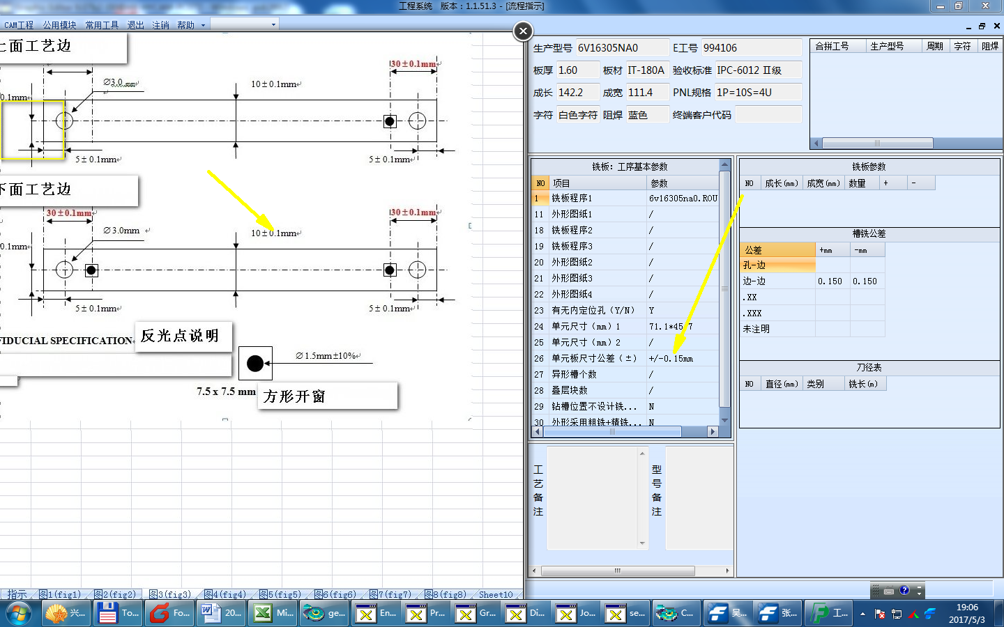Select row 23 有无内定位孔 (Y/N)
This screenshot has height=627, width=1004.
(x=625, y=311)
